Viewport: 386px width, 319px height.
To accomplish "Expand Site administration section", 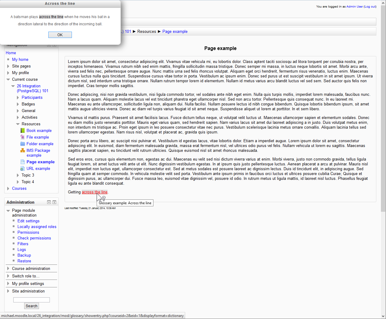I will click(x=8, y=291).
